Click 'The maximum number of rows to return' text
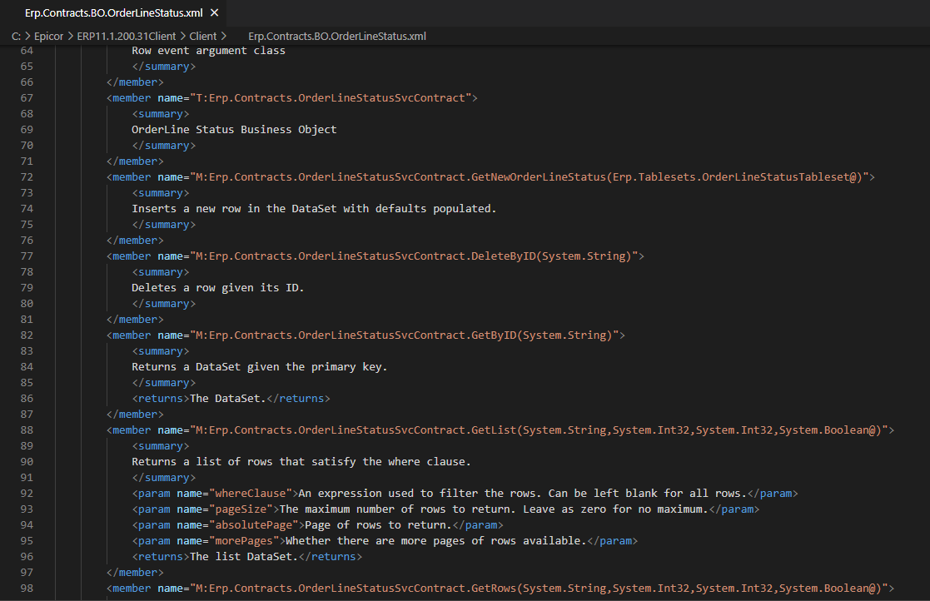Image resolution: width=930 pixels, height=601 pixels. [394, 509]
